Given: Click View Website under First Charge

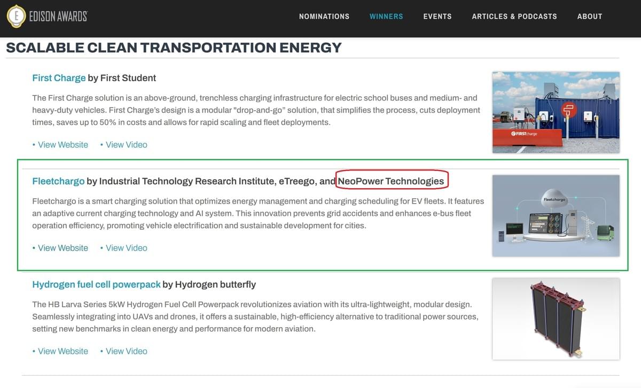Looking at the screenshot, I should pos(62,145).
